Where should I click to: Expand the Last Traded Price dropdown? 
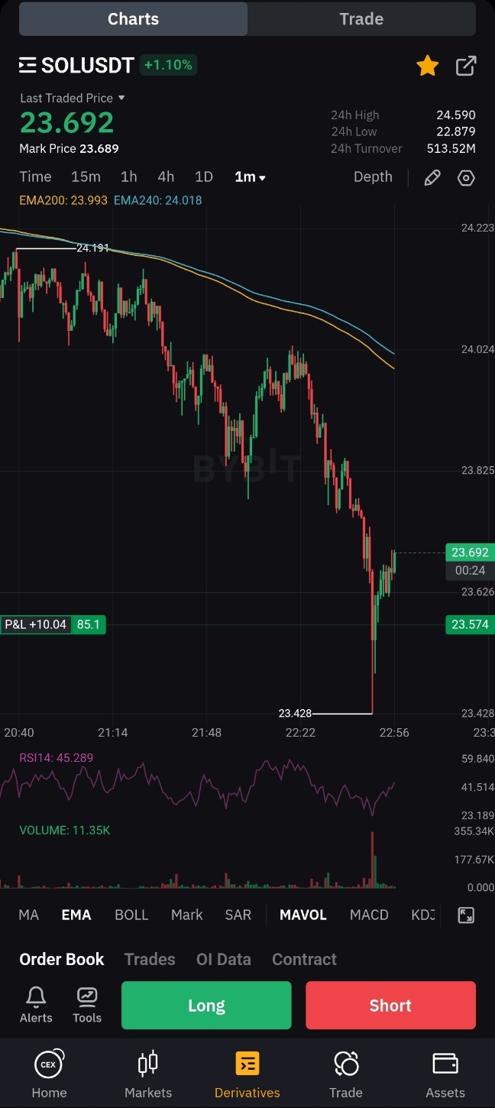click(x=73, y=98)
